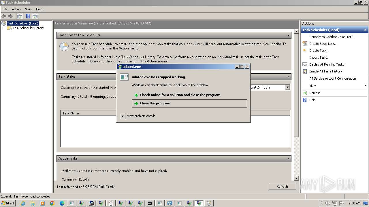Click the summary pane scrollbar up arrow
Viewport: 369px width, 207px height.
296,31
